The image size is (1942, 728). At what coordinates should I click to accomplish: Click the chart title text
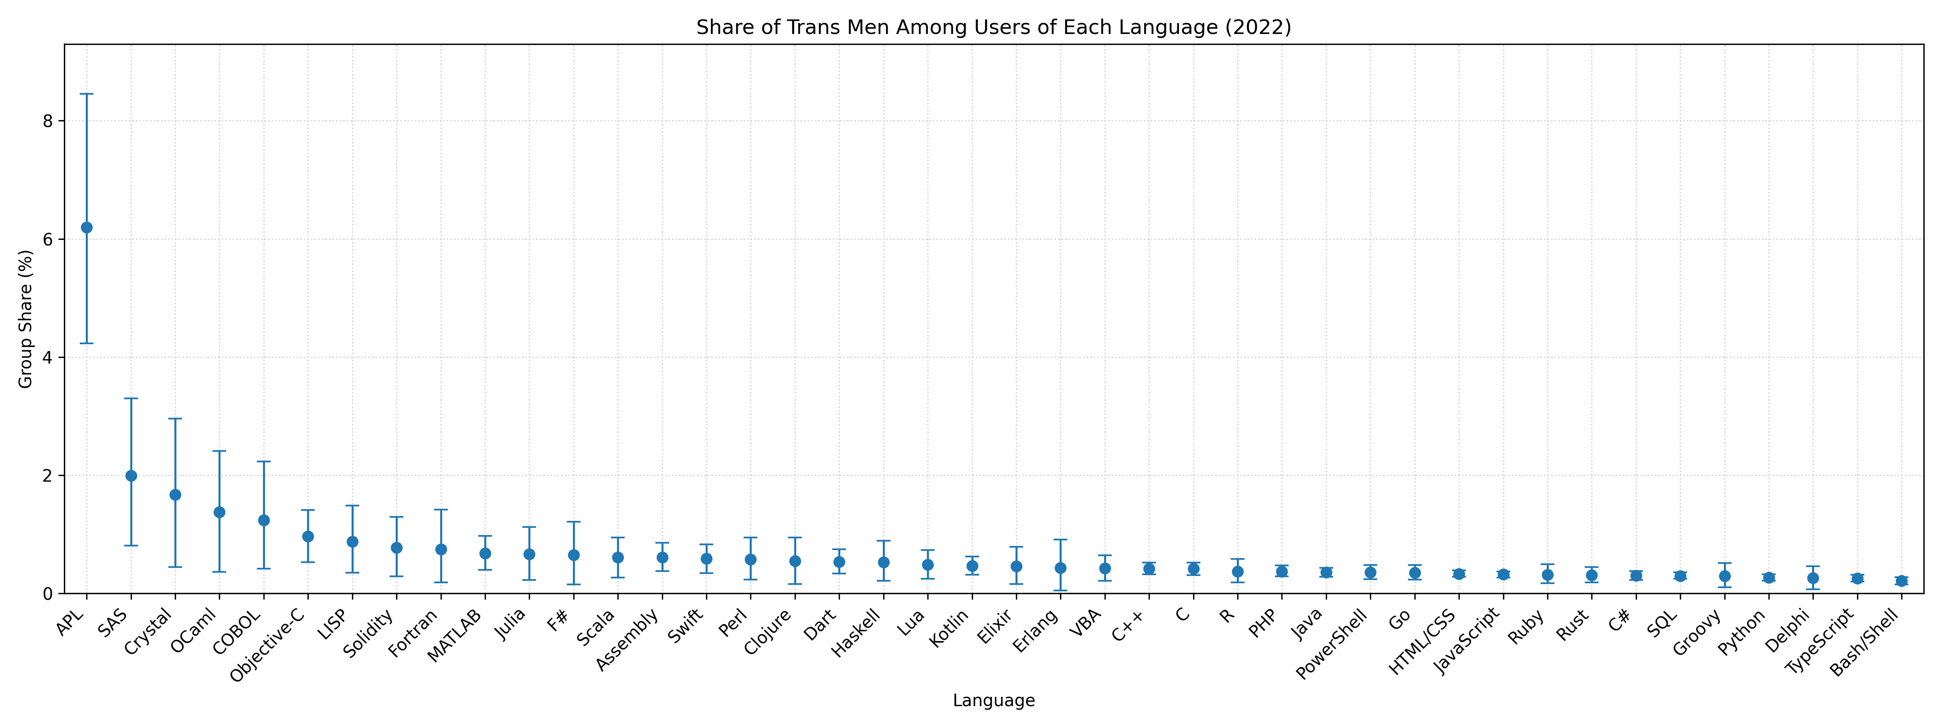(x=993, y=28)
